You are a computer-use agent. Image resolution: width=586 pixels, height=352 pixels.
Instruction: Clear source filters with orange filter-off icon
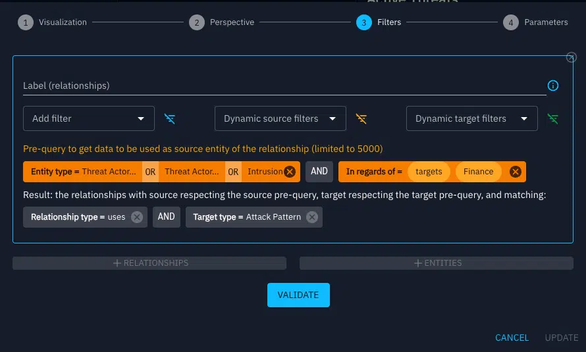pyautogui.click(x=361, y=118)
